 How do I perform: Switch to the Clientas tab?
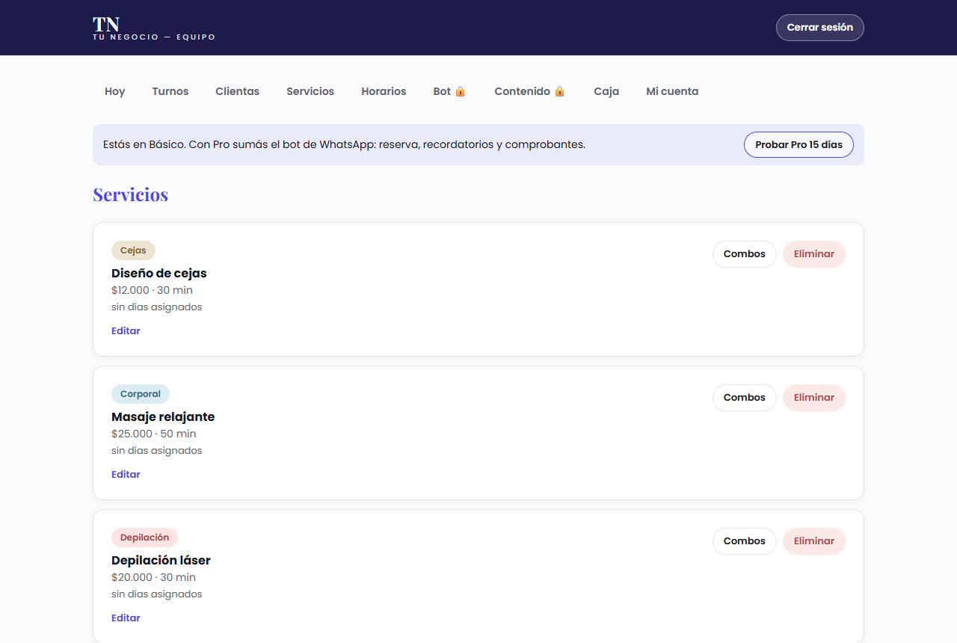click(238, 91)
